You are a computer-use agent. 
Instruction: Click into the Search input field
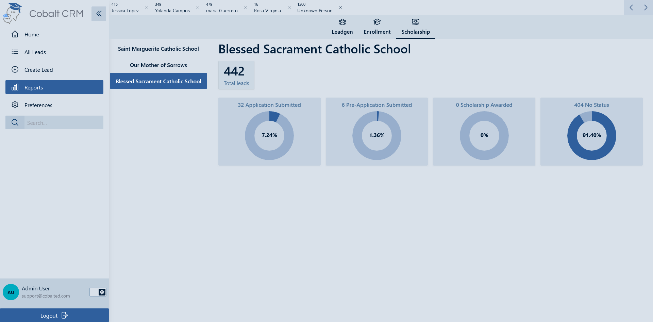64,123
